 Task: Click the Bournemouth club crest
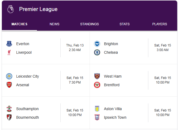click(x=9, y=117)
